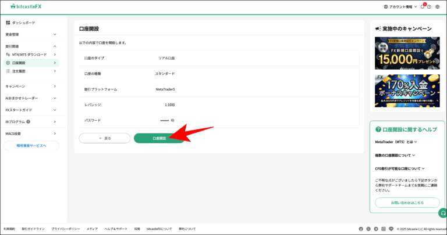Go to ダッシュボード in sidebar
Image resolution: width=447 pixels, height=235 pixels.
pyautogui.click(x=23, y=23)
